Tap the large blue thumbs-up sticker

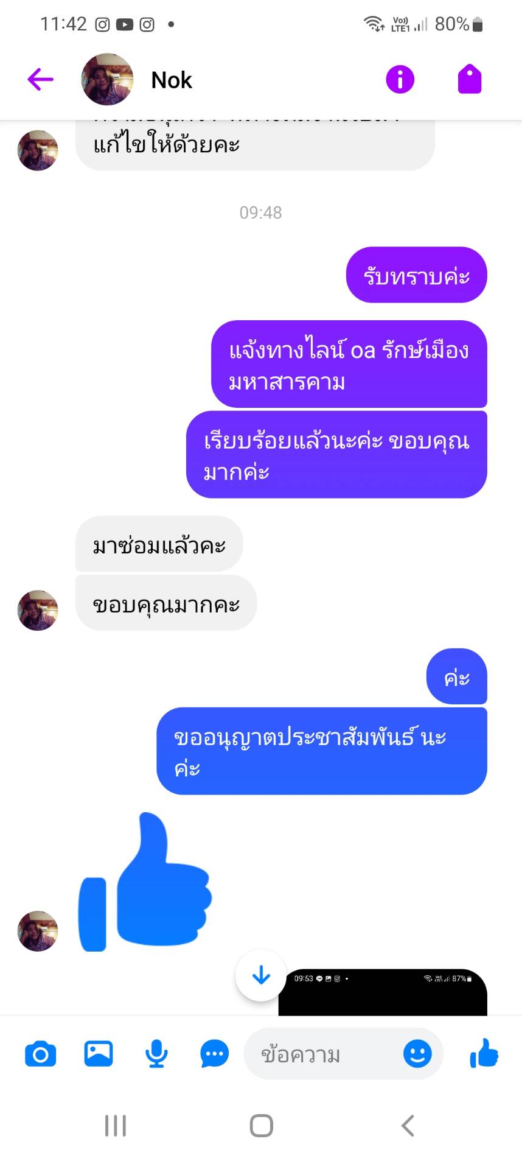[145, 882]
